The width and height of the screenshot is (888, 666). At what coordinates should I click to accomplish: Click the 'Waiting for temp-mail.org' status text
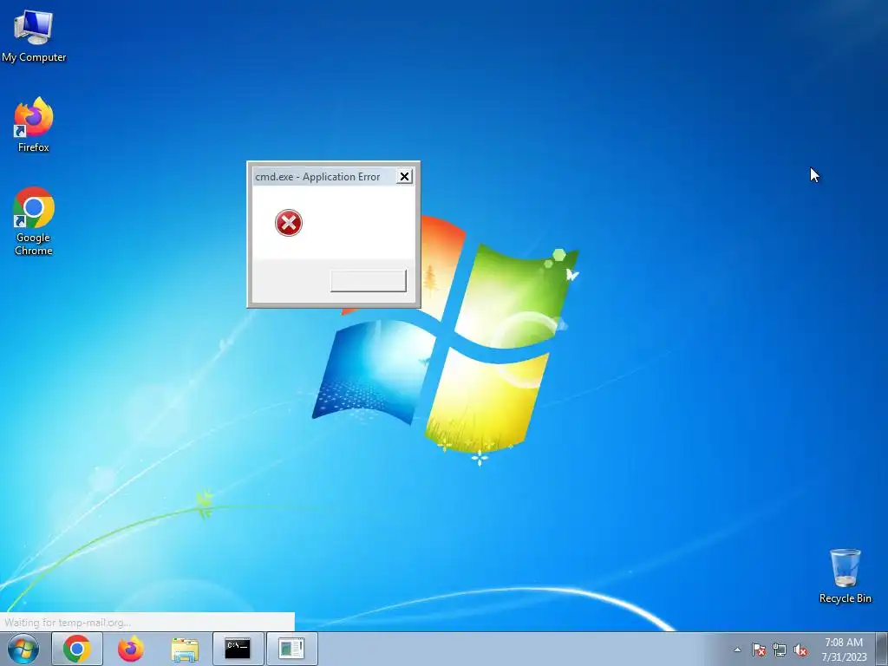tap(68, 623)
